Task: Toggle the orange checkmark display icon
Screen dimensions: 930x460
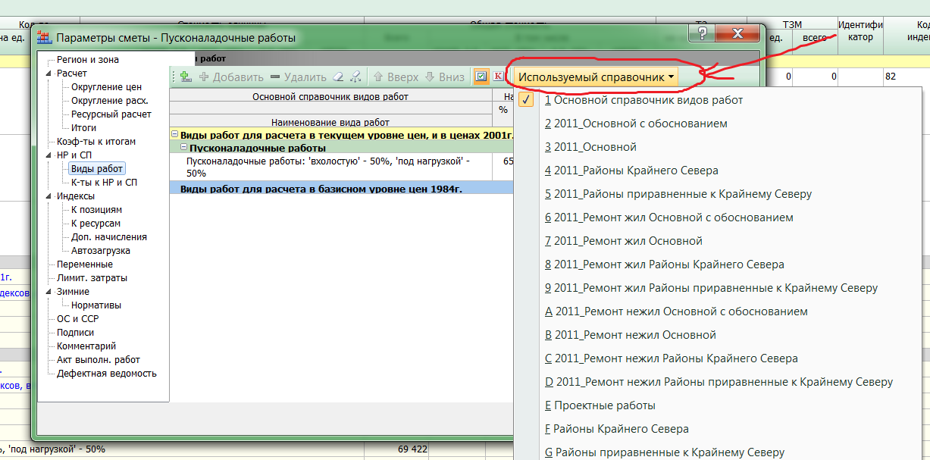Action: [x=481, y=77]
